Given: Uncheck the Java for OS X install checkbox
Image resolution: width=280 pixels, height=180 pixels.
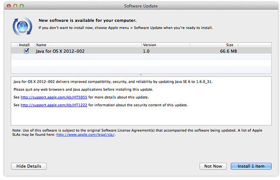Looking at the screenshot, I should 26,51.
